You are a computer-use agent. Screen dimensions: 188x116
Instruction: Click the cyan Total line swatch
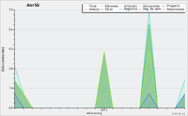[x=86, y=6]
